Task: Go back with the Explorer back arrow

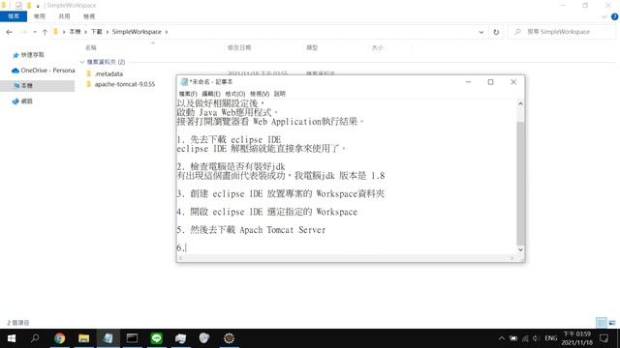Action: [9, 32]
